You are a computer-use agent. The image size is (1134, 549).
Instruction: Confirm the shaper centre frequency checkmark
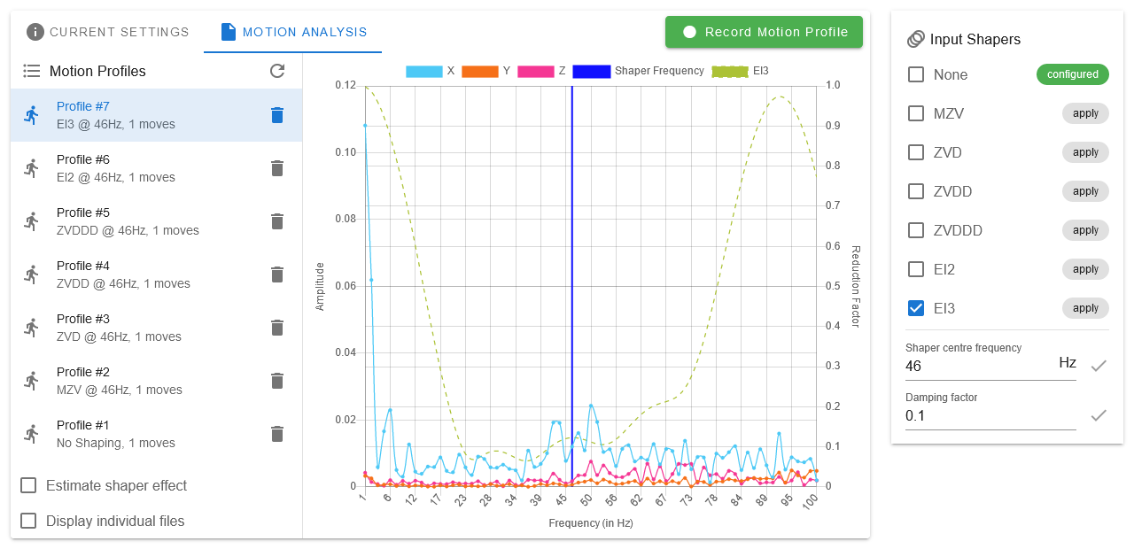click(1099, 365)
